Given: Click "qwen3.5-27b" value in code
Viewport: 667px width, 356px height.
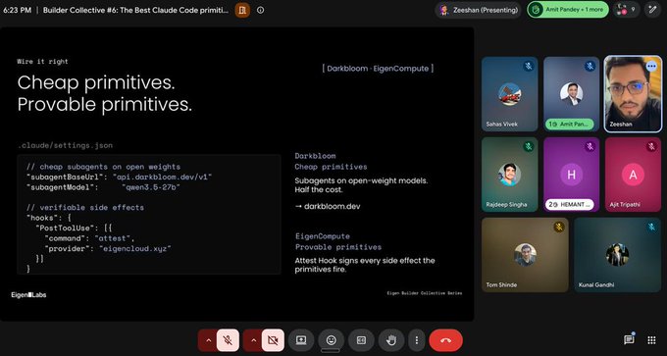Looking at the screenshot, I should click(151, 187).
